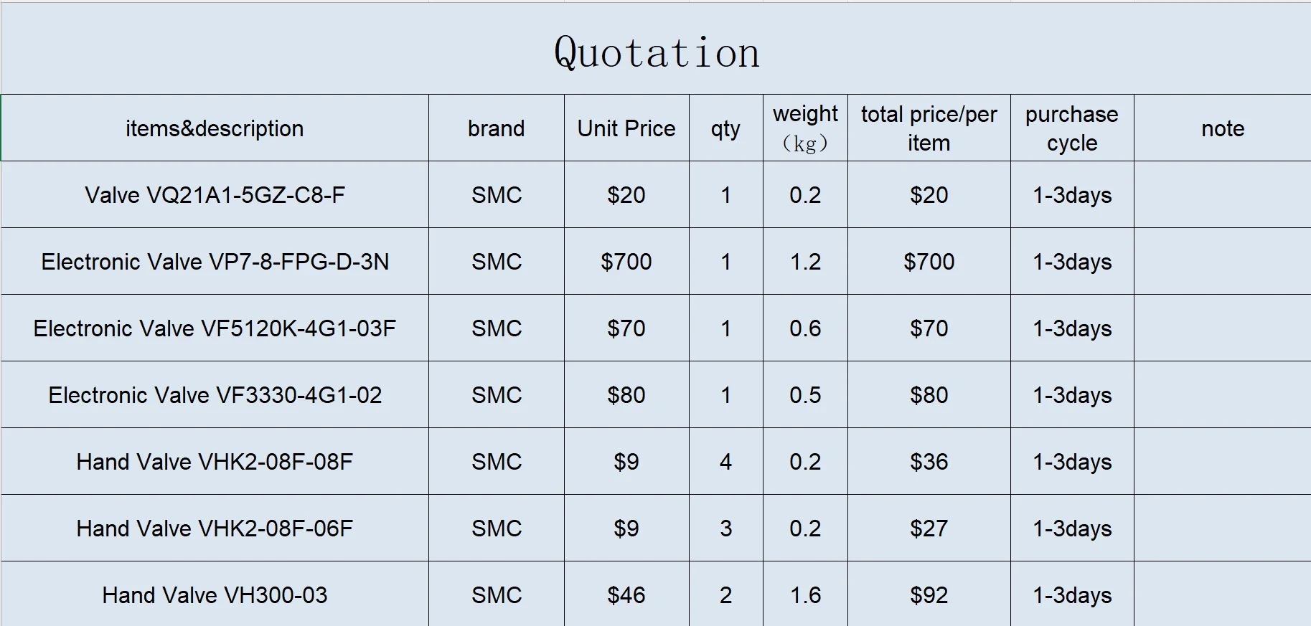Select the $36 total price cell
1311x626 pixels.
click(929, 461)
